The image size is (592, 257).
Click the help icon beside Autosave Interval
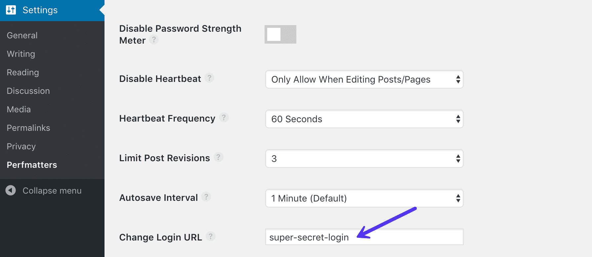tap(206, 197)
